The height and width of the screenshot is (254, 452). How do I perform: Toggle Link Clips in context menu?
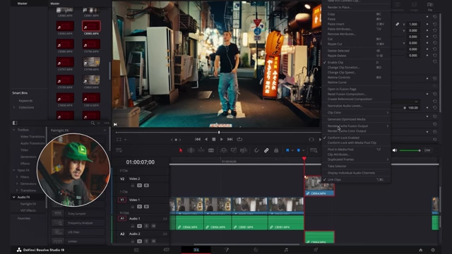pos(334,180)
